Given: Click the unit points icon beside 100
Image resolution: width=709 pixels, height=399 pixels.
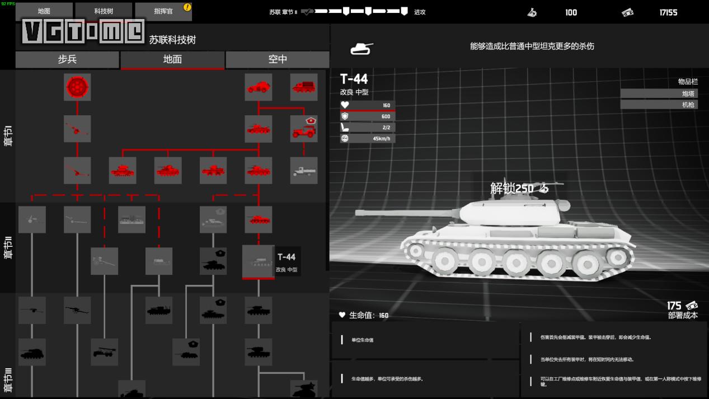Looking at the screenshot, I should (532, 12).
